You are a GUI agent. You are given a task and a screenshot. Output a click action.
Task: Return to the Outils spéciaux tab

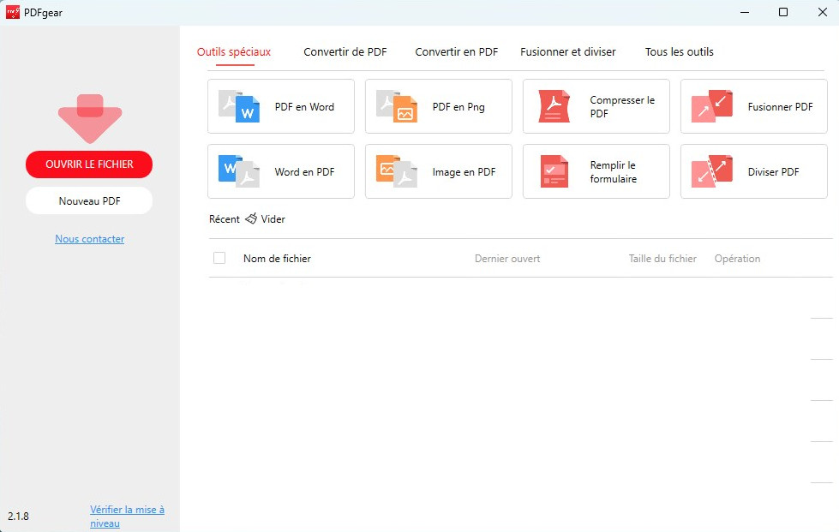pos(234,51)
